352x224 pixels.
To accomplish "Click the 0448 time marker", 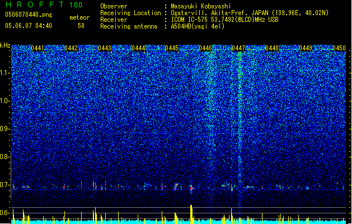I will pos(272,48).
